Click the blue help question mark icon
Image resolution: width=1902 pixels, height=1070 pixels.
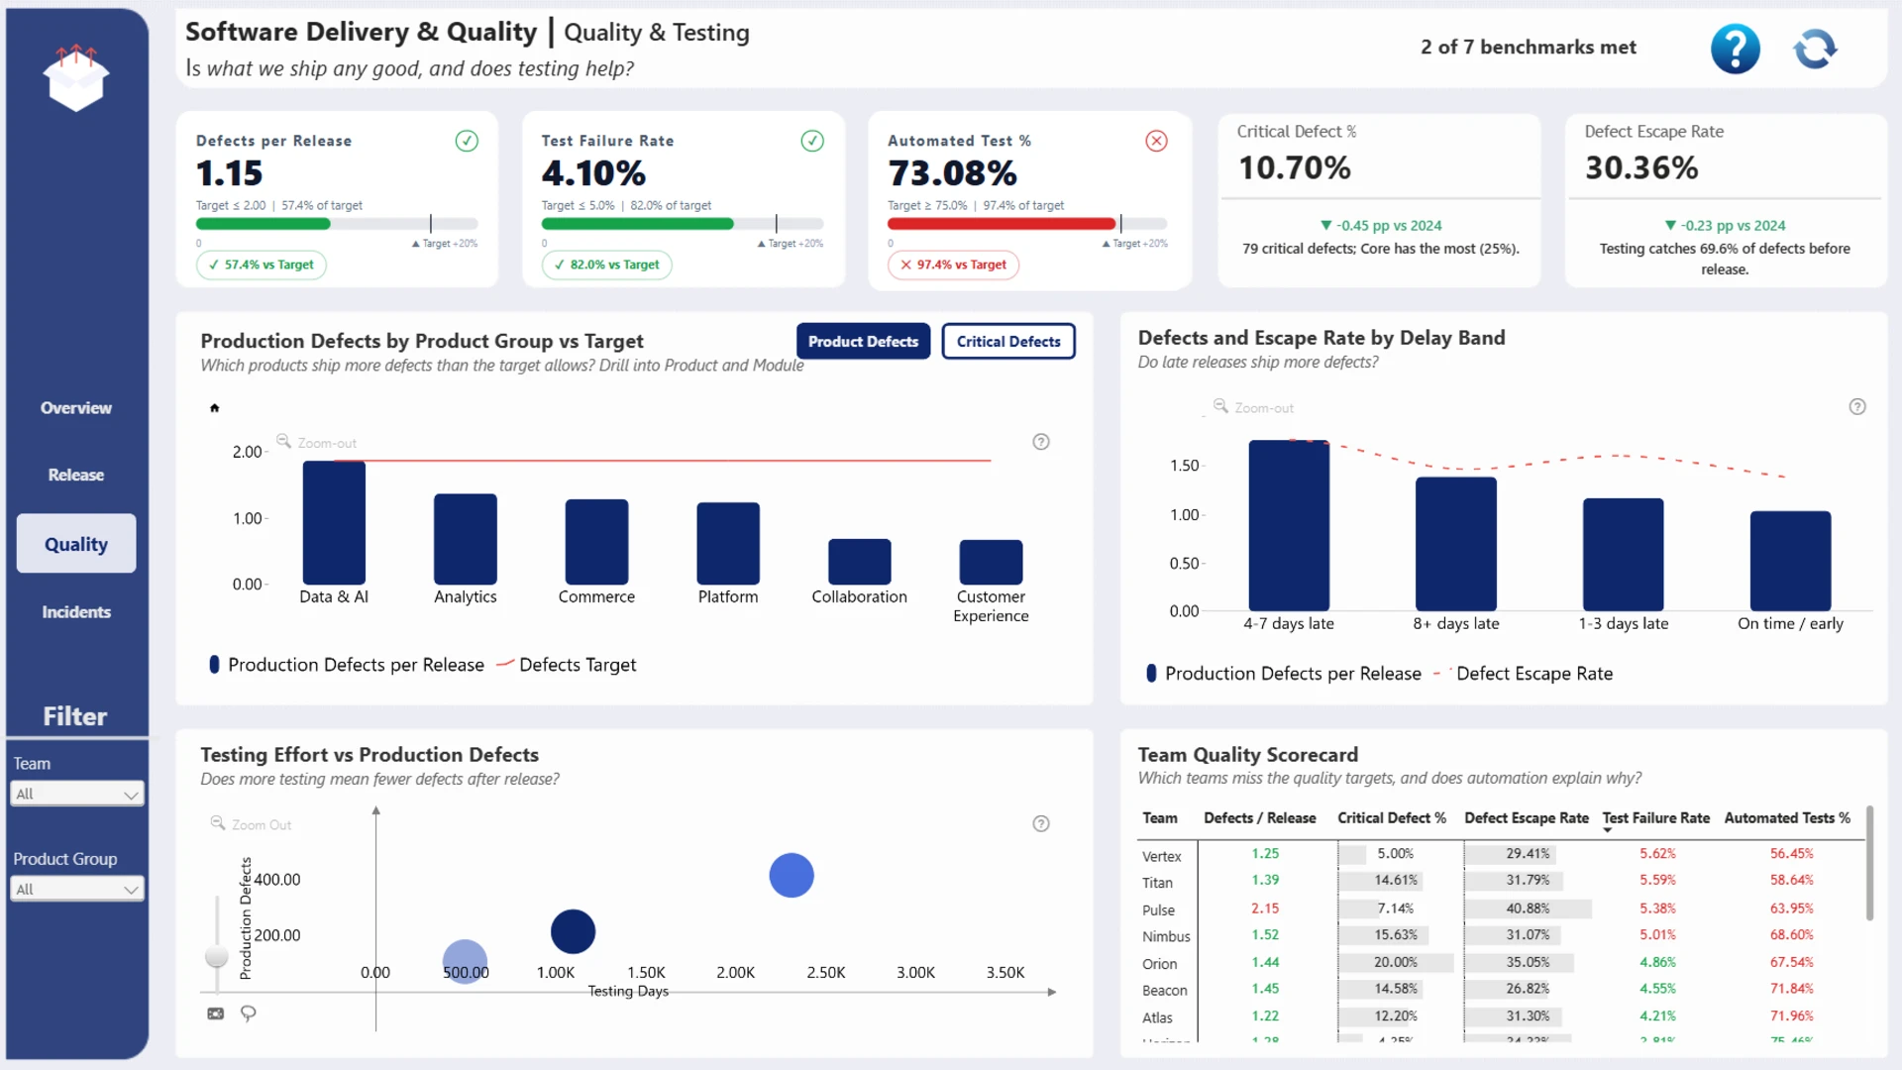(1735, 49)
